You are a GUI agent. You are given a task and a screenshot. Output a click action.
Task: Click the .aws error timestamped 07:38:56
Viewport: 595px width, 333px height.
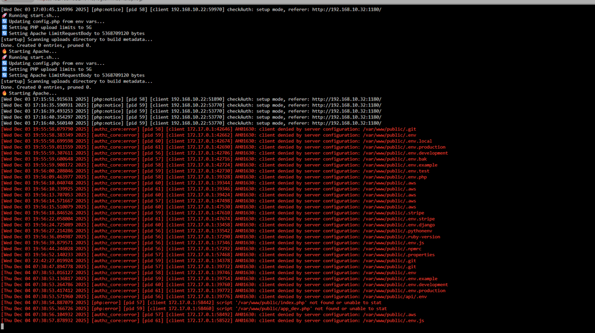[x=209, y=315]
